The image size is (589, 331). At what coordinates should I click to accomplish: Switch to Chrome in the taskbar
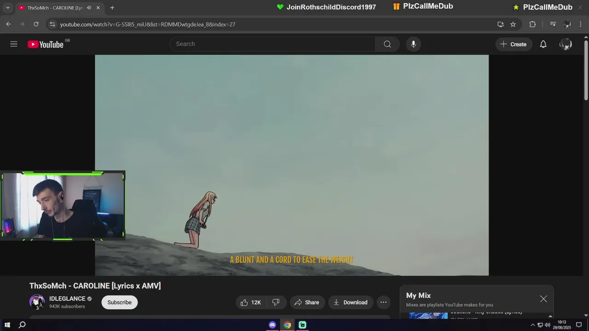point(287,325)
